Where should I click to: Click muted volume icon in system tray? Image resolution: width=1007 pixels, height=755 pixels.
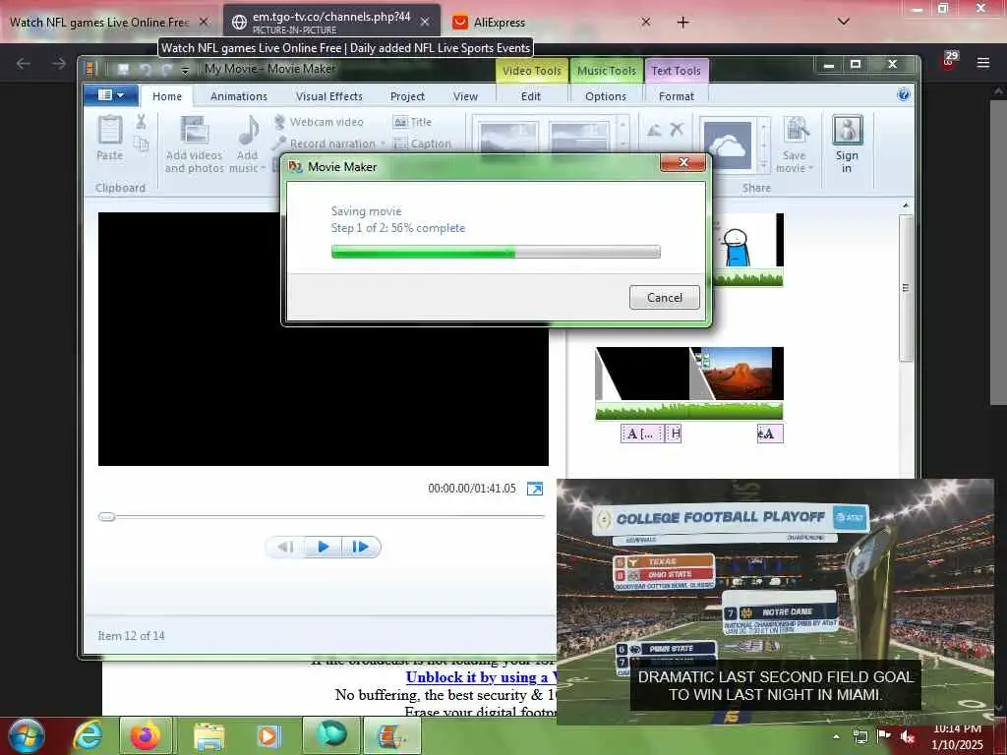coord(907,736)
